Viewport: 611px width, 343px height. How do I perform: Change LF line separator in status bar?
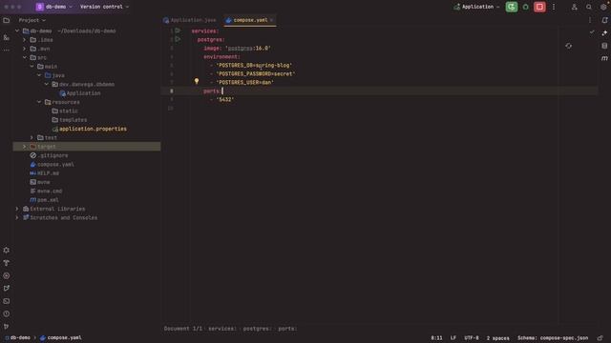click(x=453, y=338)
